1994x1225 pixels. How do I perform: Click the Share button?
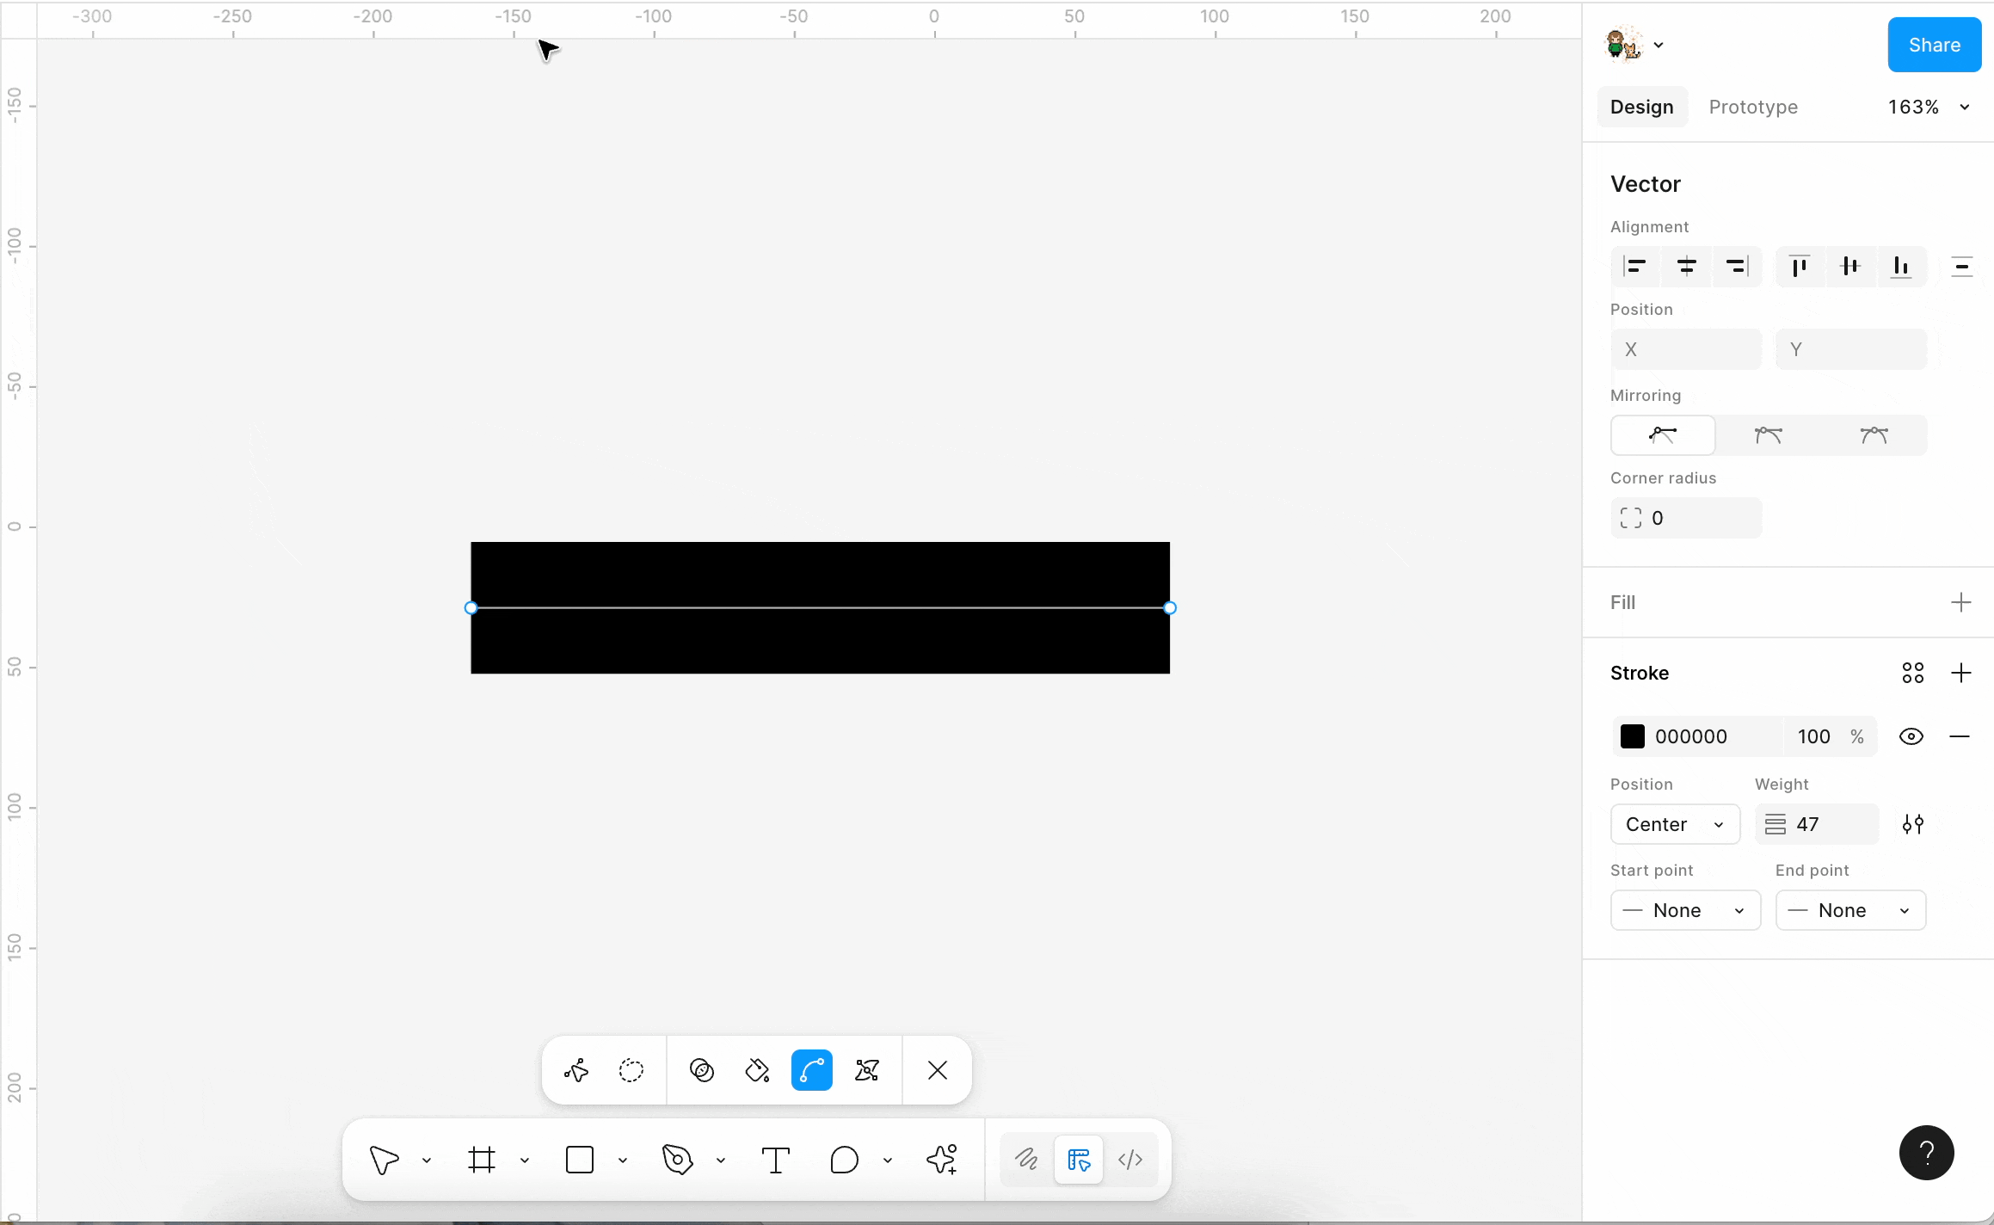(x=1934, y=45)
